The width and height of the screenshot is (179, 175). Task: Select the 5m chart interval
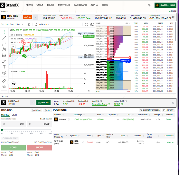tap(12, 25)
